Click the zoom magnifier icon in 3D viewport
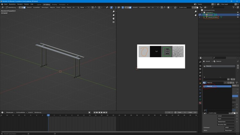240x135 pixels. pyautogui.click(x=114, y=12)
